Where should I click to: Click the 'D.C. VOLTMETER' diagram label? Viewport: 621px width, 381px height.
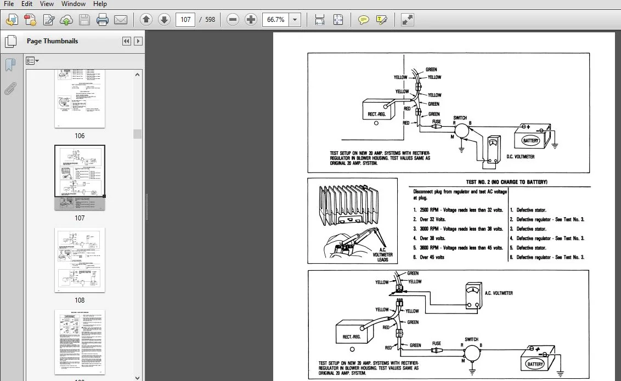coord(521,157)
